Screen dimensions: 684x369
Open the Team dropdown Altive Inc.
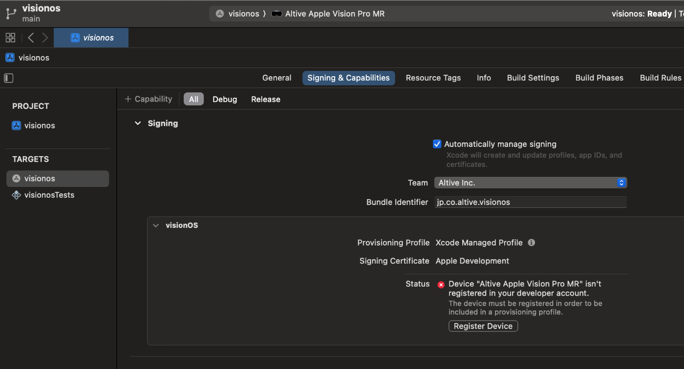click(531, 183)
